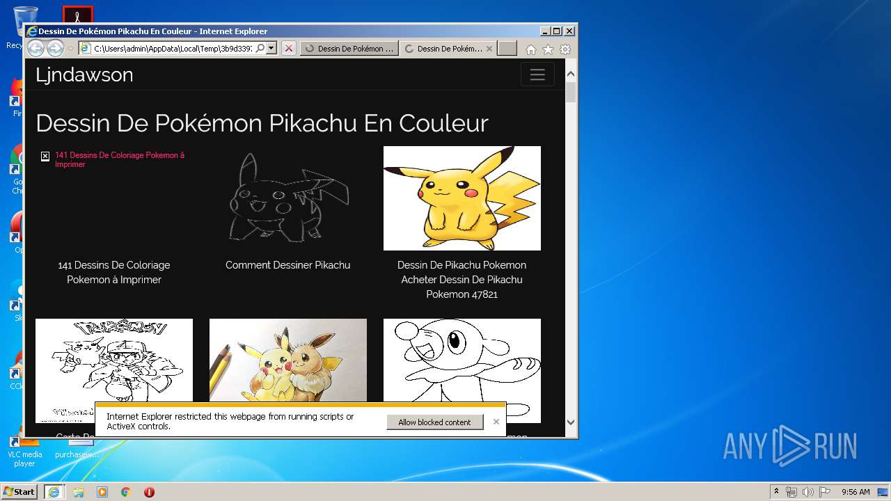Open File Explorer from the taskbar

click(x=79, y=492)
